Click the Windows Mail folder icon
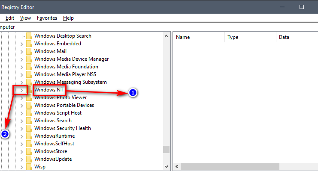The height and width of the screenshot is (171, 318). click(29, 51)
